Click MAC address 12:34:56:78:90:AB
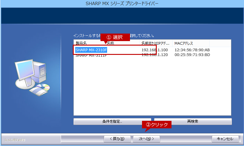The width and height of the screenshot is (244, 146). pos(192,50)
